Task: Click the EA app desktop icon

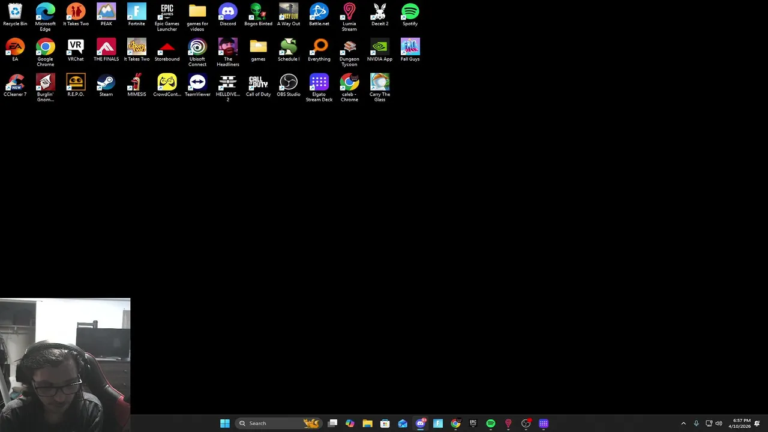Action: (15, 50)
